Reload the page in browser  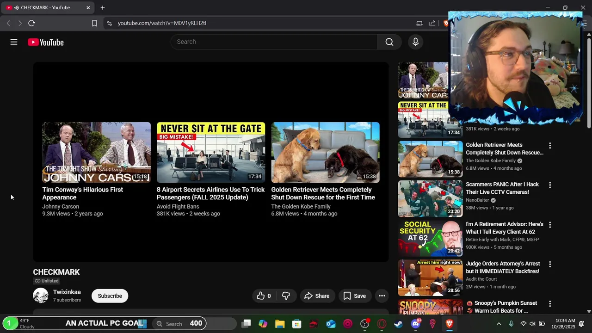(31, 23)
